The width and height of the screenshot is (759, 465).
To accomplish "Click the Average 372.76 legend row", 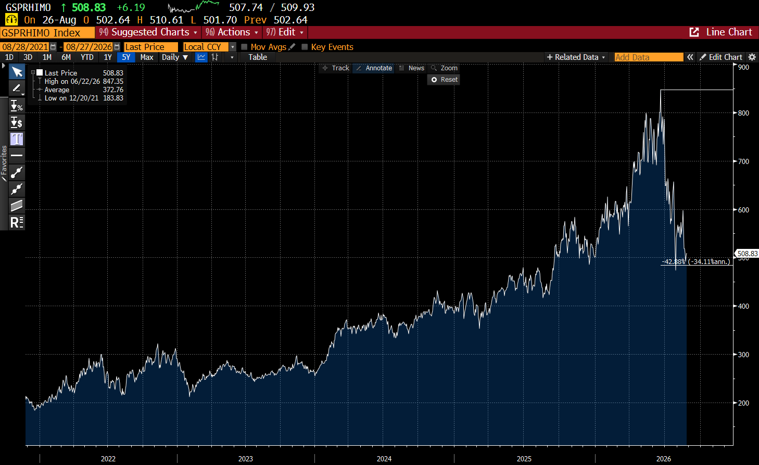I will pyautogui.click(x=83, y=90).
